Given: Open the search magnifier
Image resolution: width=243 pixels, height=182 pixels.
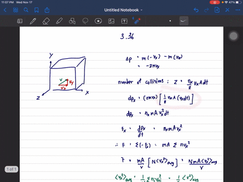Looking at the screenshot, I should pyautogui.click(x=26, y=10).
